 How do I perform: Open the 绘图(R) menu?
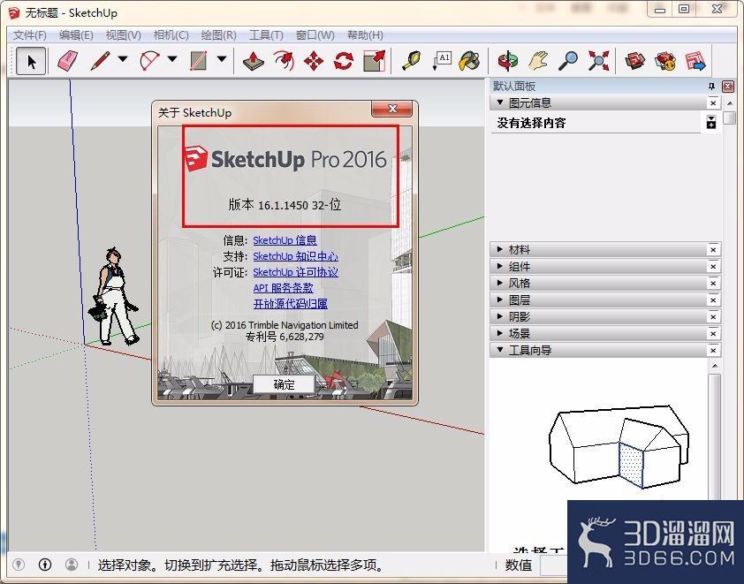click(218, 35)
